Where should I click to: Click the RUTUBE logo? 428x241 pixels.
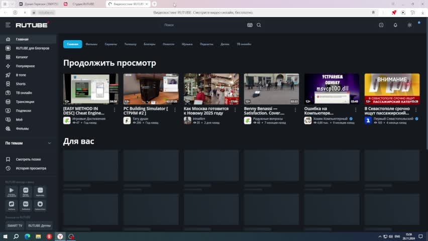click(32, 25)
